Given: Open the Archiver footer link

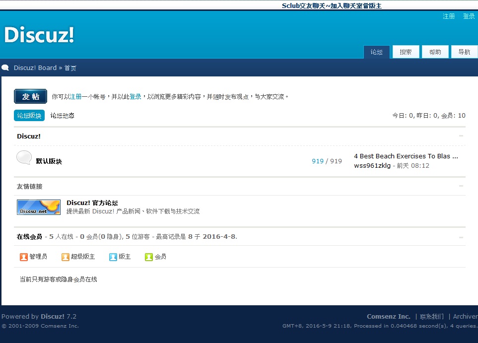Looking at the screenshot, I should click(465, 317).
